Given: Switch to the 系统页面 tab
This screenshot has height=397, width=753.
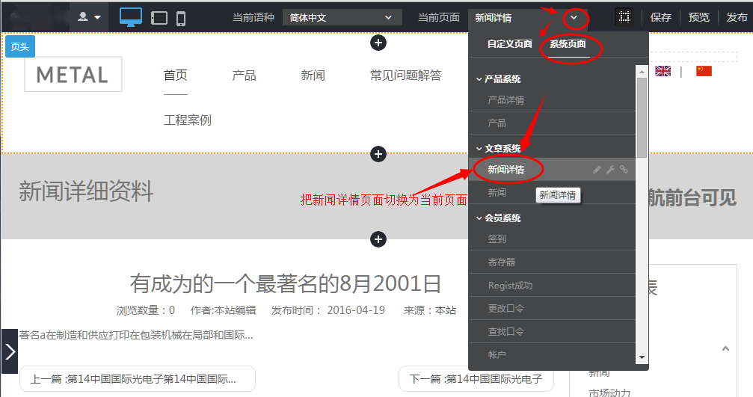Looking at the screenshot, I should point(568,44).
